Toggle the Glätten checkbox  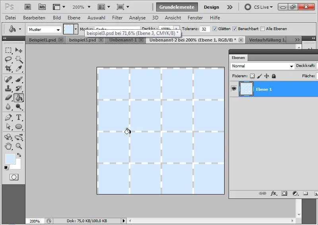pyautogui.click(x=215, y=29)
